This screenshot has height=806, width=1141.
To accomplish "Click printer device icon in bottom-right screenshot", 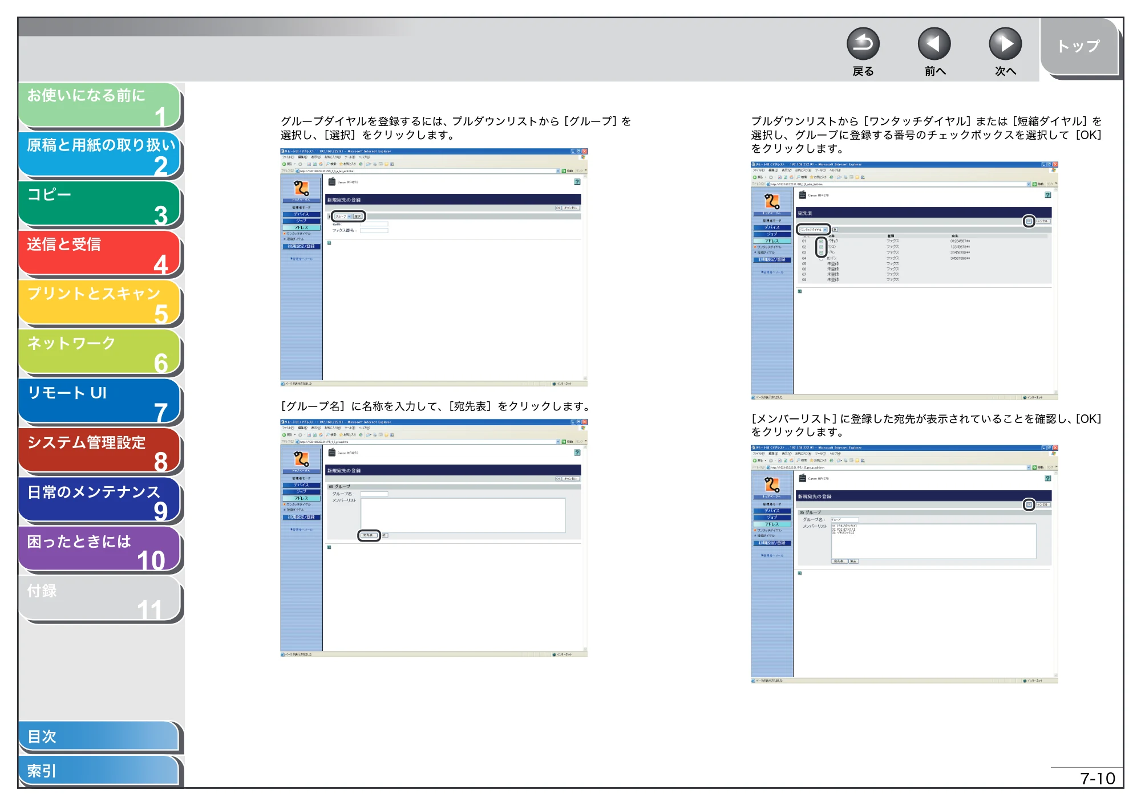I will pyautogui.click(x=803, y=478).
